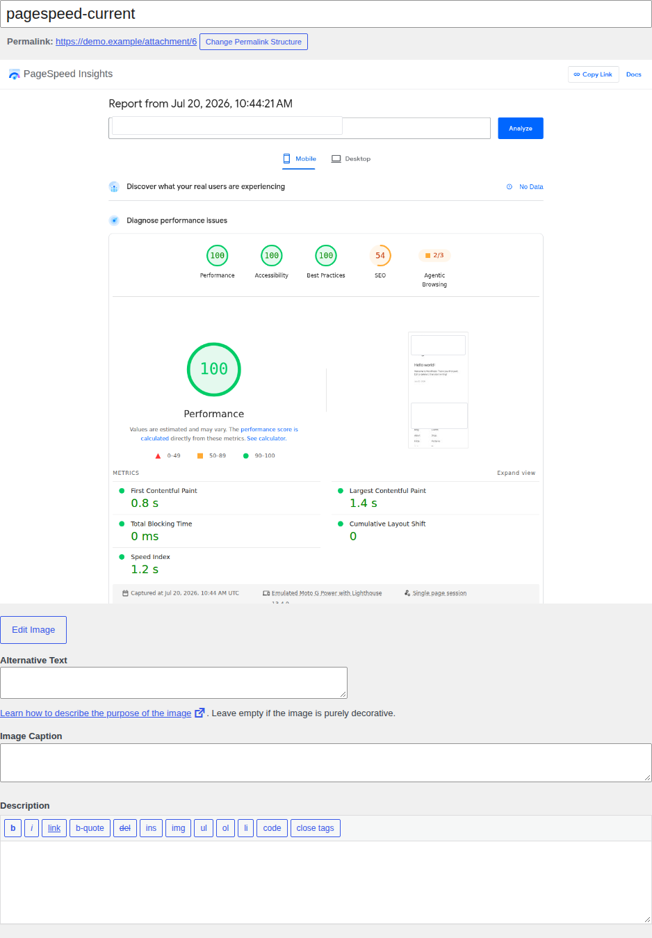This screenshot has height=938, width=652.
Task: Click the First Contentful Paint metric label
Action: tap(164, 491)
